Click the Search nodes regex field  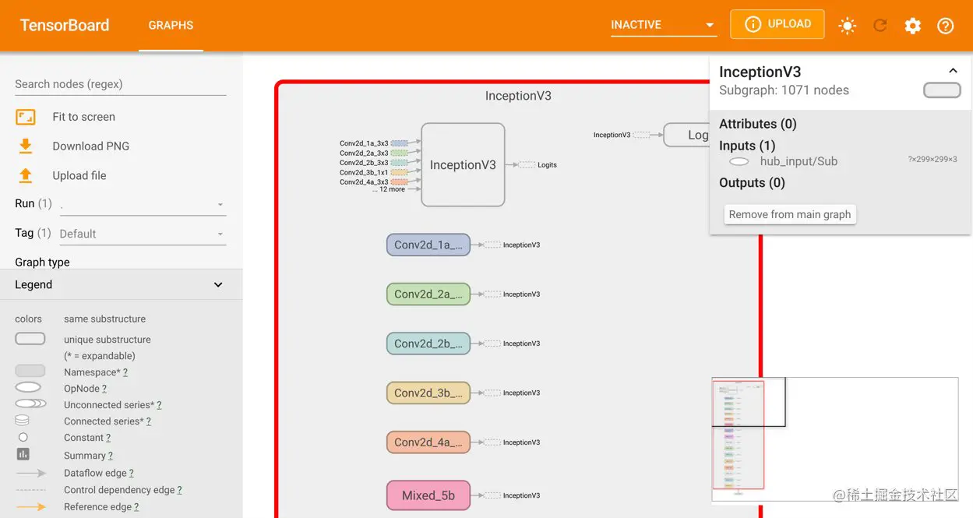tap(121, 84)
